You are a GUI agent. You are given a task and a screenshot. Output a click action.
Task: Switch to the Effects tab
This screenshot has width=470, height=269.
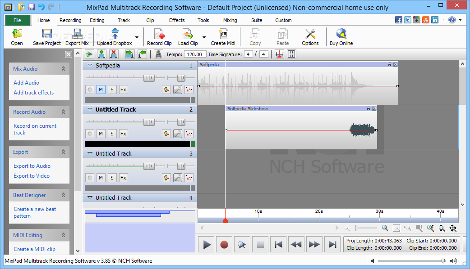[x=177, y=20]
